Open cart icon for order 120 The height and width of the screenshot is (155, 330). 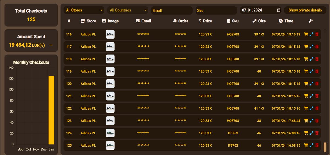point(306,84)
